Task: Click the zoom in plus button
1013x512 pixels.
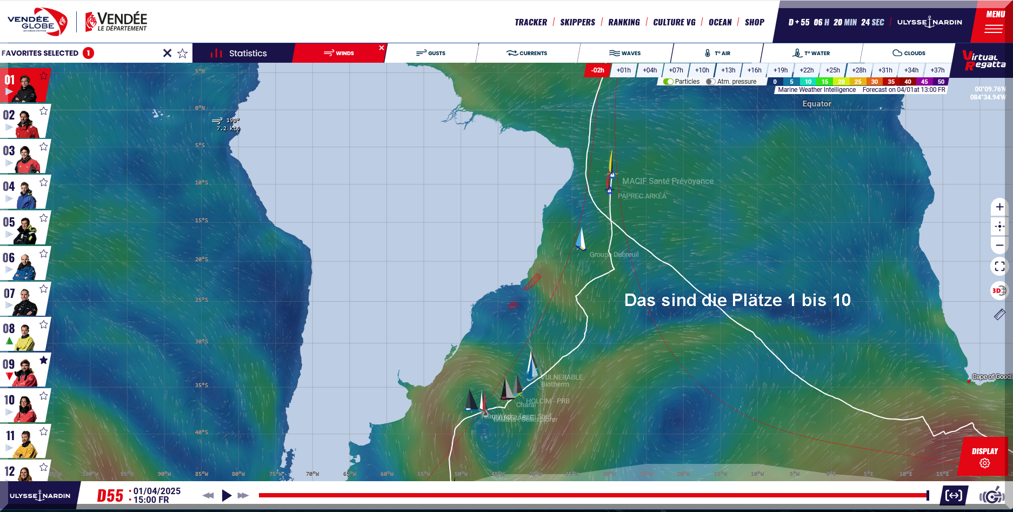Action: point(999,207)
